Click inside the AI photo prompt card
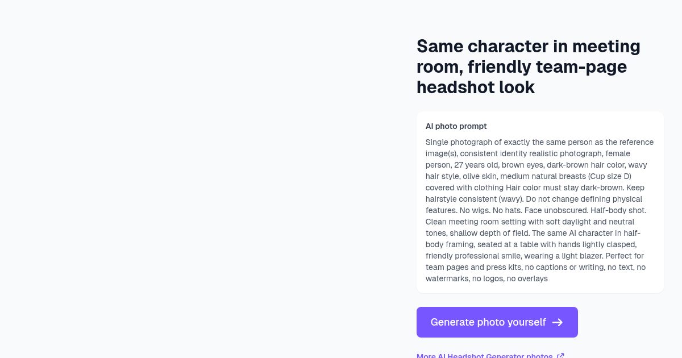The height and width of the screenshot is (358, 682). [x=540, y=202]
